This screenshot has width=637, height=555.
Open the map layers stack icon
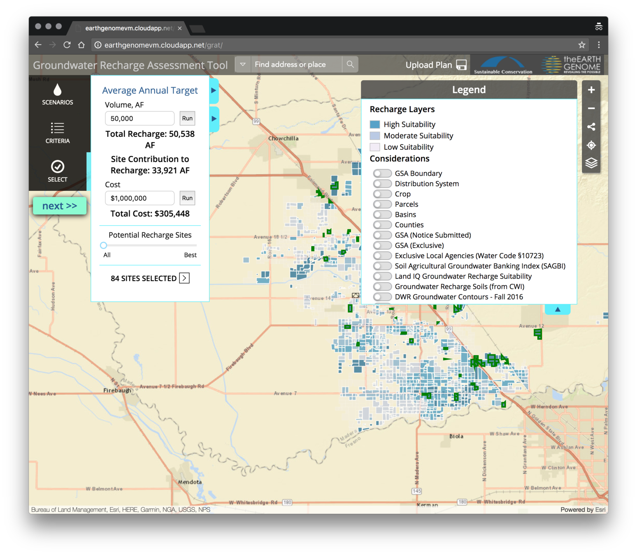click(591, 163)
